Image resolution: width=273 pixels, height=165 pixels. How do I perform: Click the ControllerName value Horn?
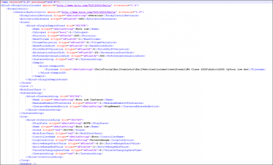point(94,137)
